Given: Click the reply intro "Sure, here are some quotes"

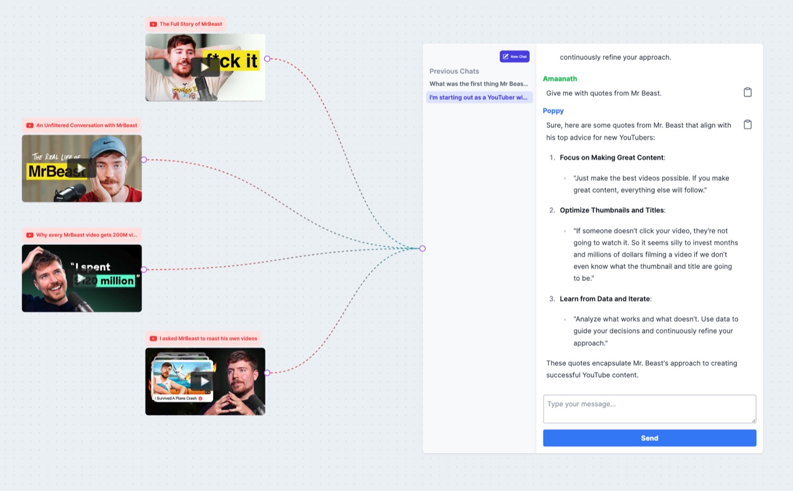Looking at the screenshot, I should 639,131.
